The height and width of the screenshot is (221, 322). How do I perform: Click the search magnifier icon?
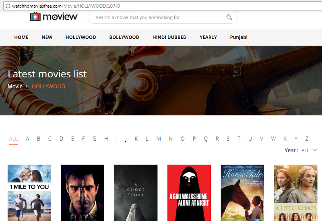pyautogui.click(x=229, y=17)
